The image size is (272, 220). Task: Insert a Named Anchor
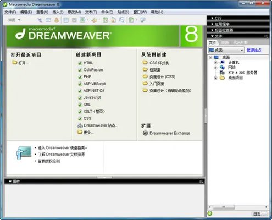tap(57, 20)
